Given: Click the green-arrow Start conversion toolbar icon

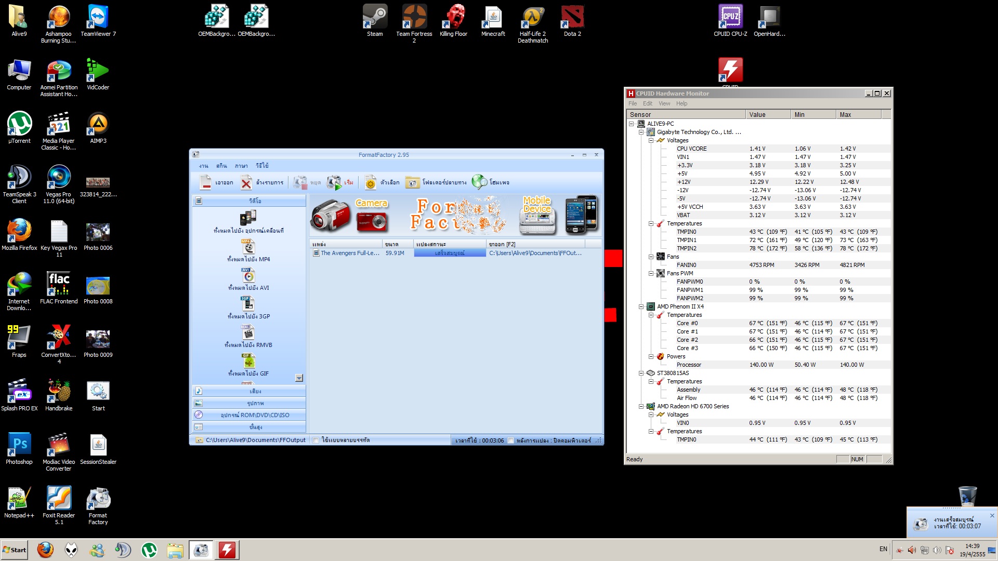Looking at the screenshot, I should point(334,182).
